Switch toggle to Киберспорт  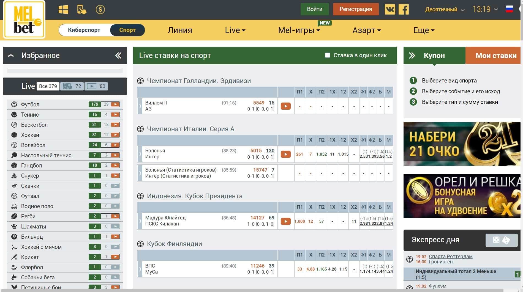point(84,30)
